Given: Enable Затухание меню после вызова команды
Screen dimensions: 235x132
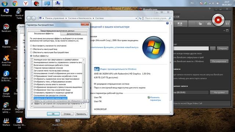Looking at the screenshot, I should (32, 70).
